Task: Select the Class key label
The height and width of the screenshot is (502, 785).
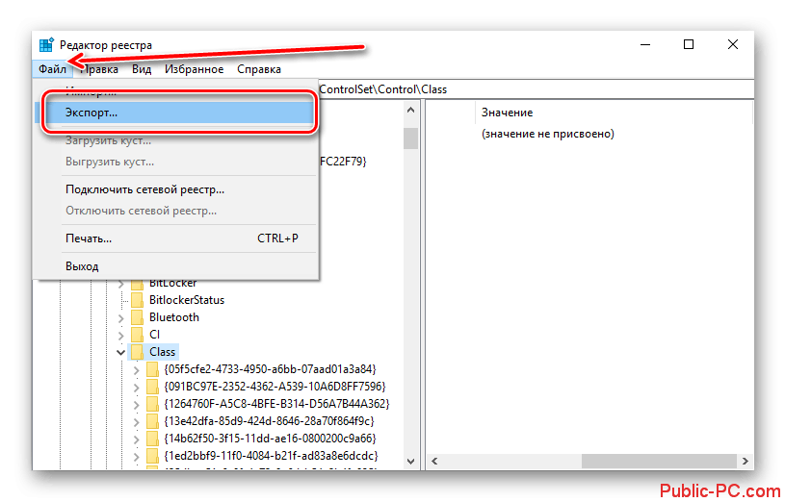Action: (x=162, y=352)
